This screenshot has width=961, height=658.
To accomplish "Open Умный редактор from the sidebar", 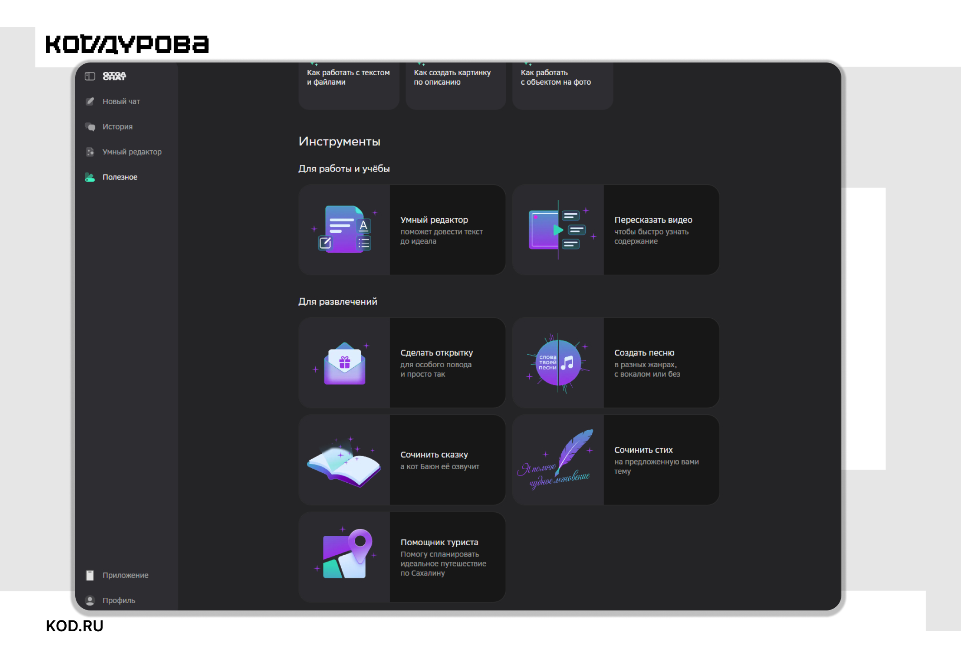I will (x=132, y=152).
